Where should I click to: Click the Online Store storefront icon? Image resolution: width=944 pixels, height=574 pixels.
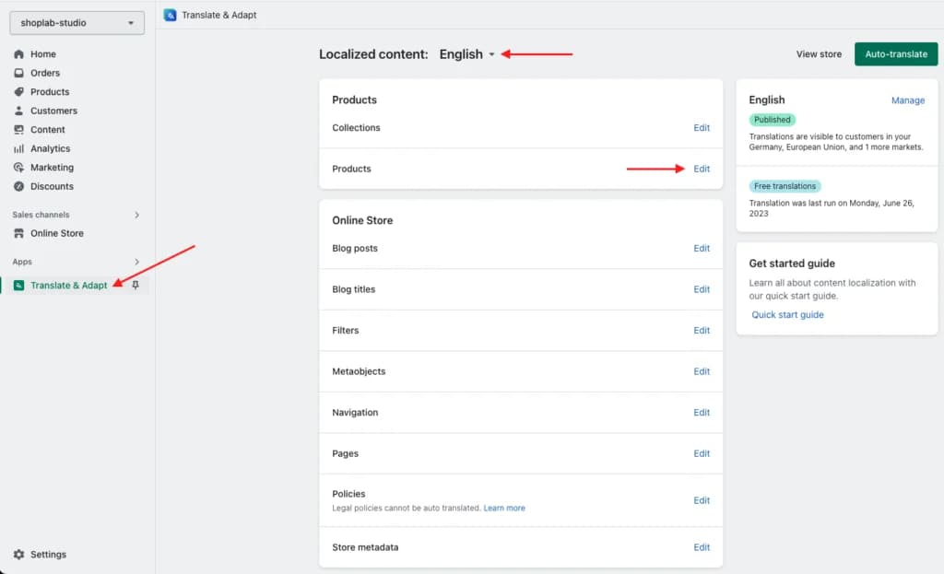pos(18,233)
